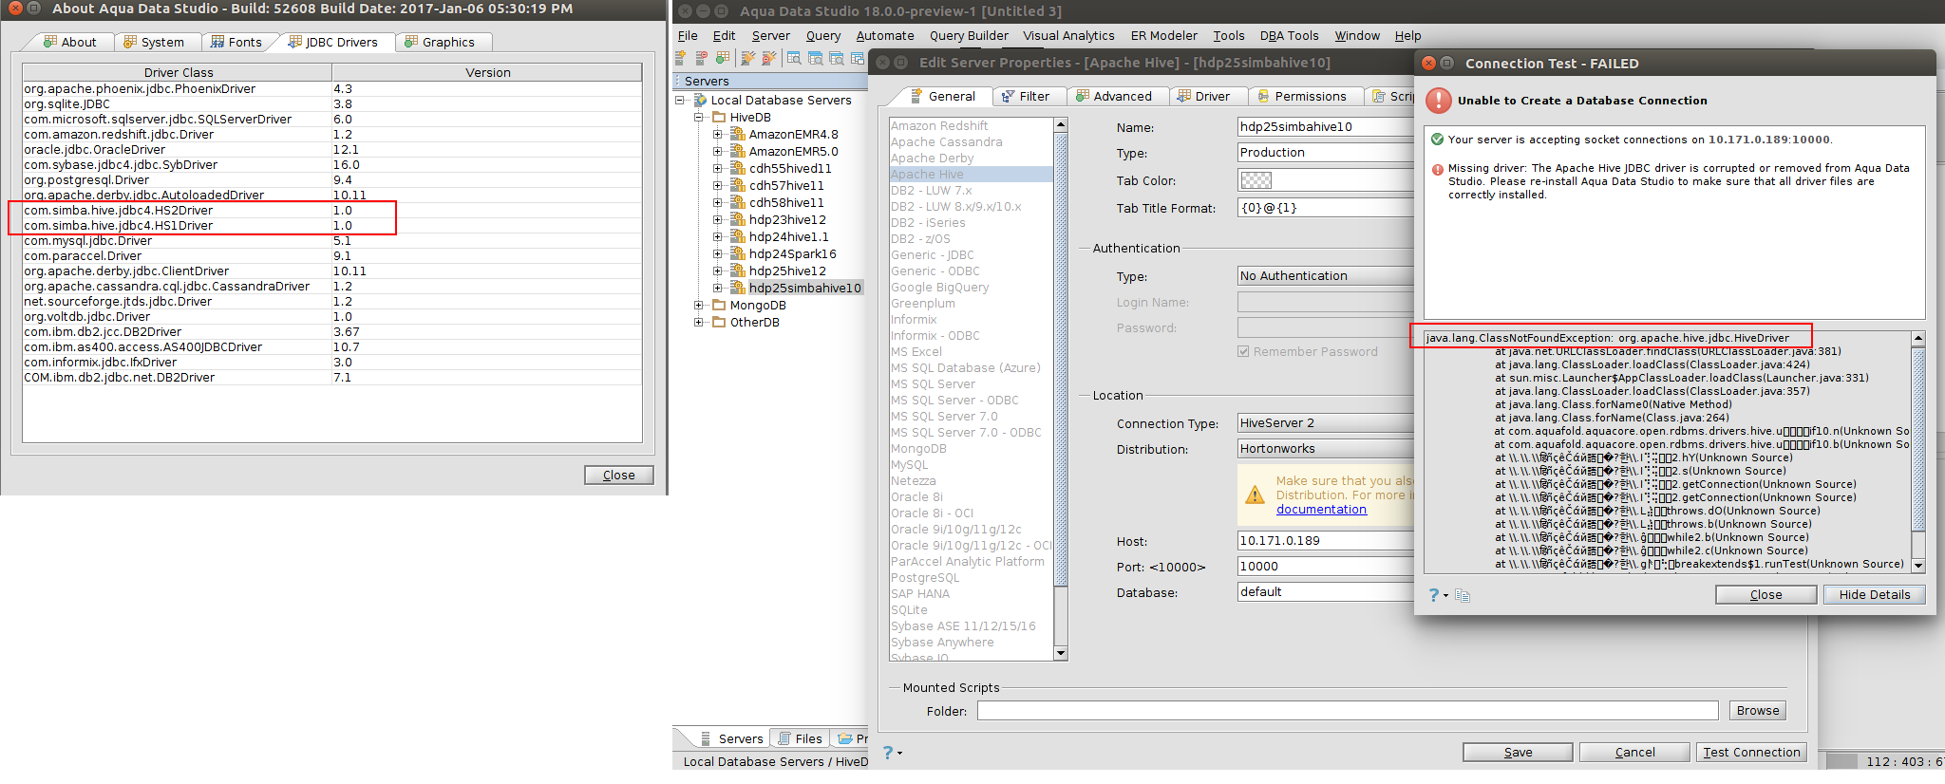Click the Local Database Servers globe icon
The height and width of the screenshot is (784, 1945).
pyautogui.click(x=701, y=100)
